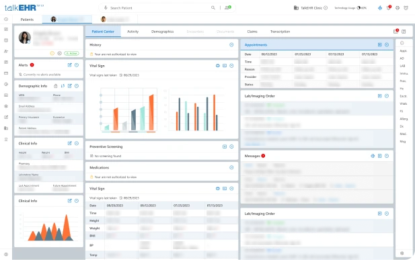This screenshot has height=260, width=415.
Task: Click the print icon in Messages panel
Action: 373,156
